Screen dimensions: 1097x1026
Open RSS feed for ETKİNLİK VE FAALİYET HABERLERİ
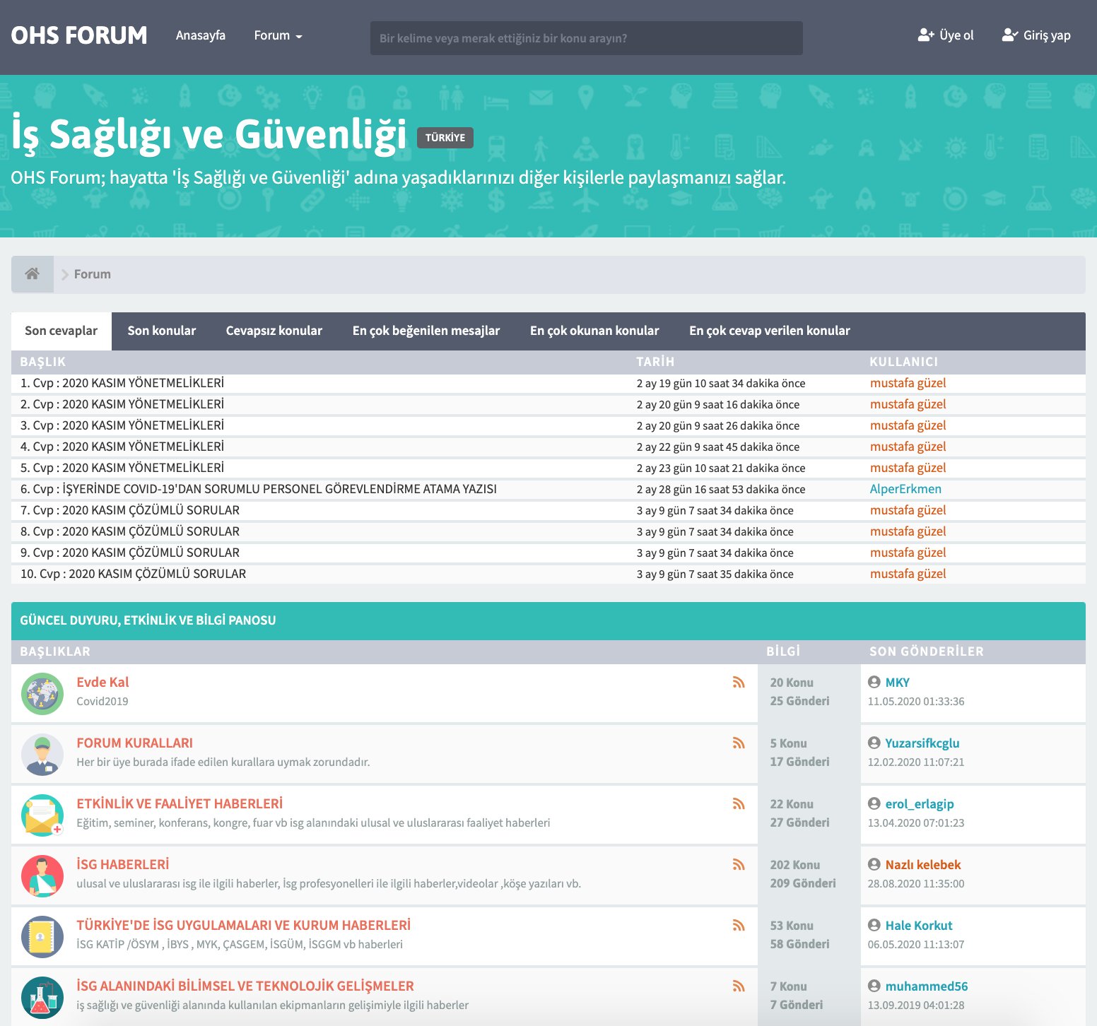tap(739, 803)
